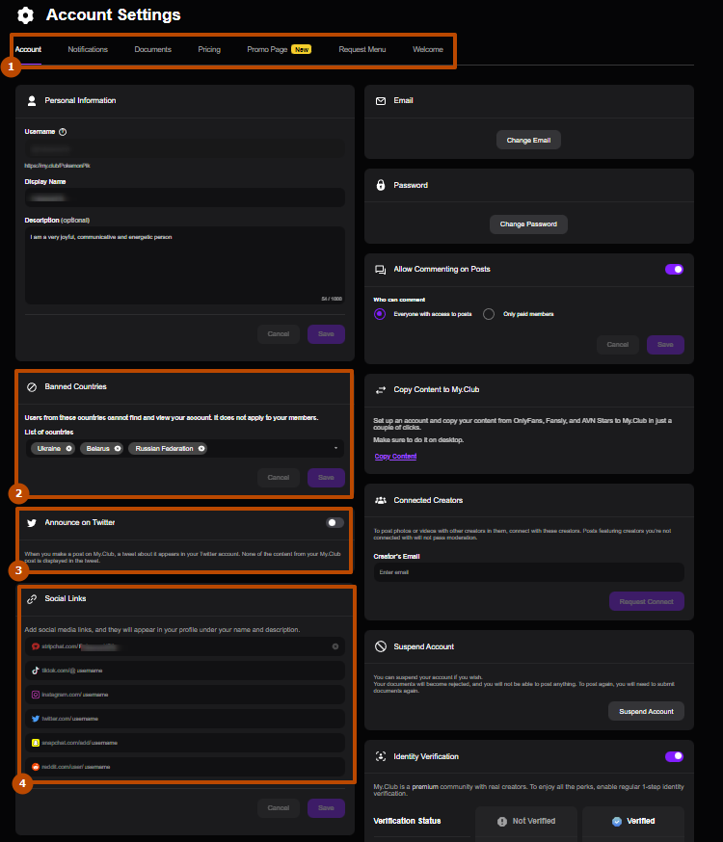Open the Copy Content link

pyautogui.click(x=395, y=456)
